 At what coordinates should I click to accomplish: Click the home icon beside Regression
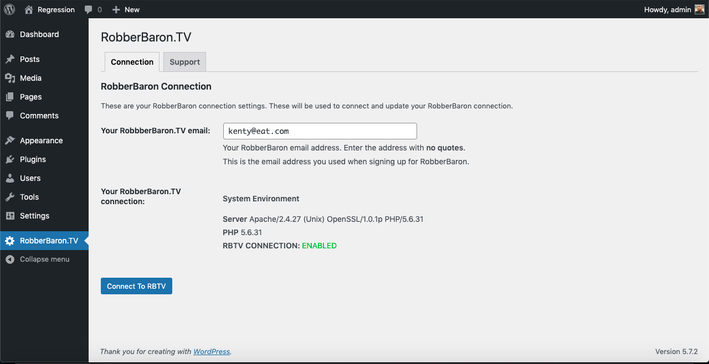(x=29, y=9)
